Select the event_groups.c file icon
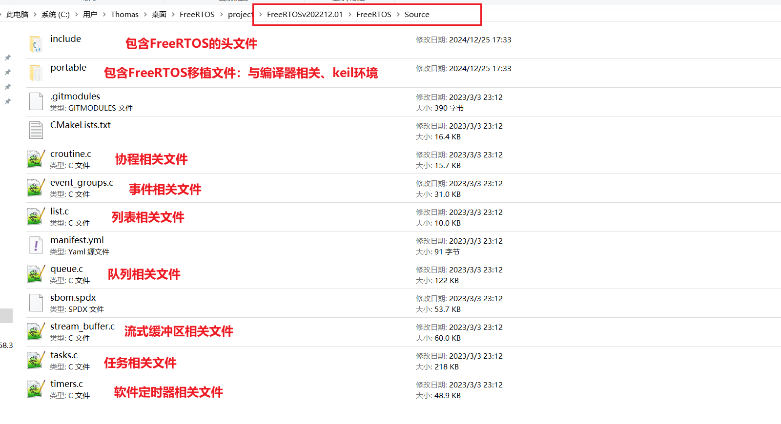The width and height of the screenshot is (781, 424). click(36, 188)
